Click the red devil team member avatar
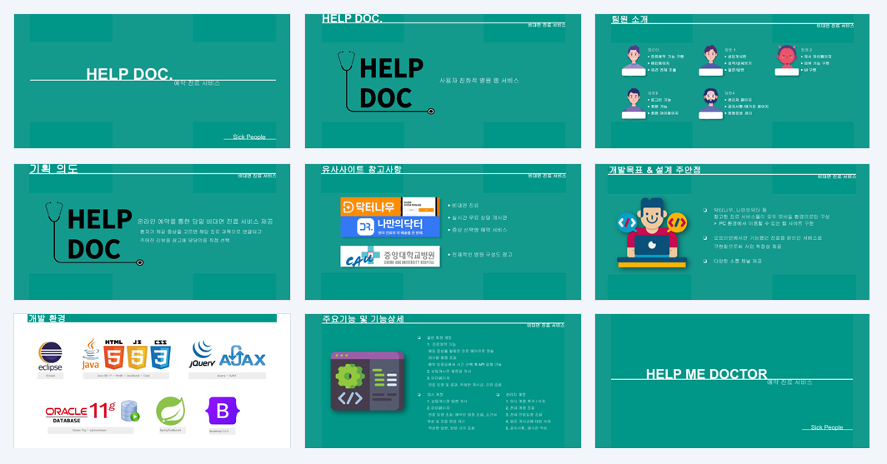Screen dimensions: 887x464 (786, 60)
